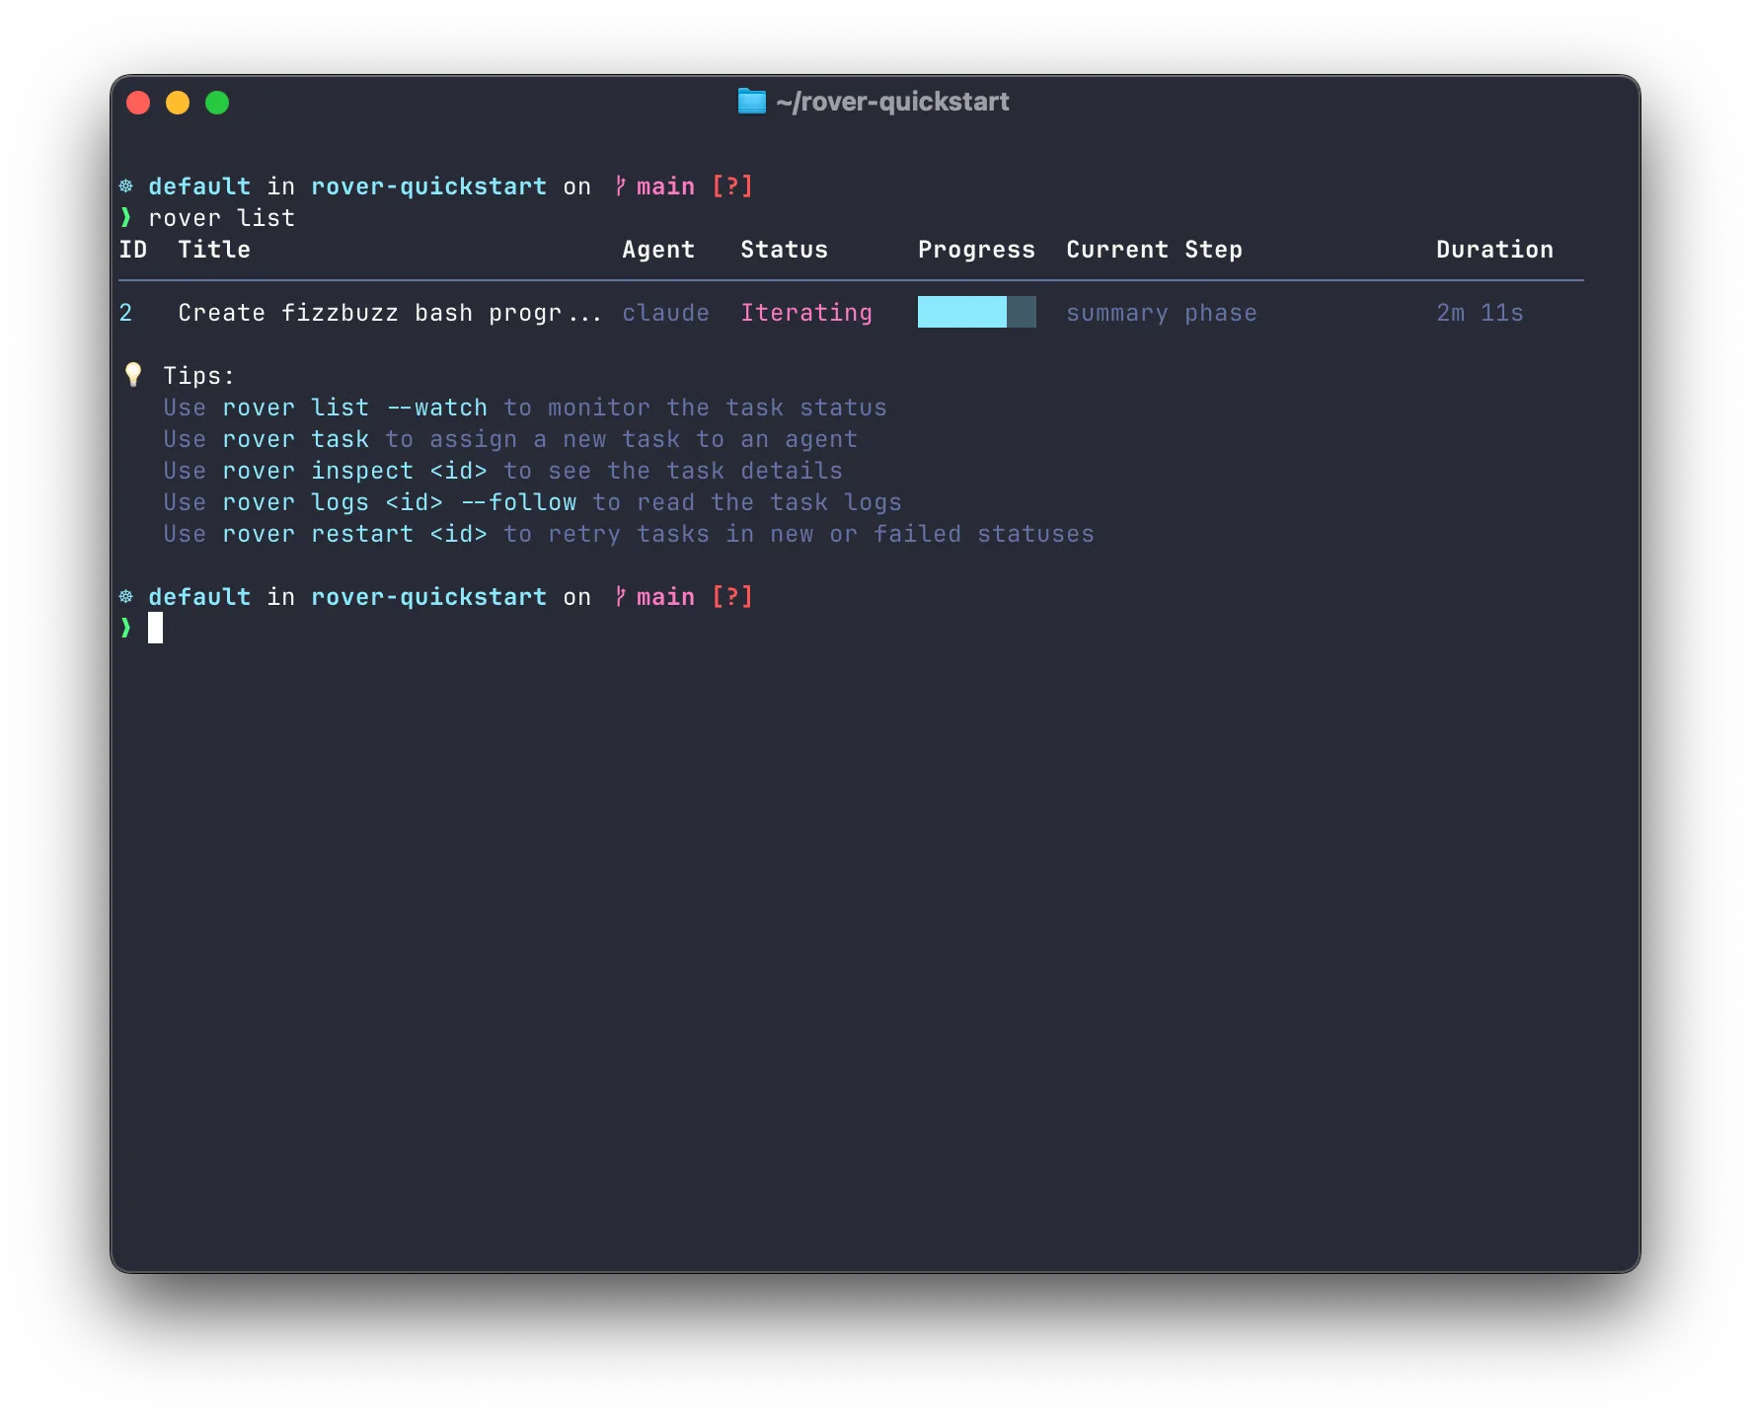1751x1419 pixels.
Task: Select the 2m 11s duration value
Action: tap(1479, 313)
